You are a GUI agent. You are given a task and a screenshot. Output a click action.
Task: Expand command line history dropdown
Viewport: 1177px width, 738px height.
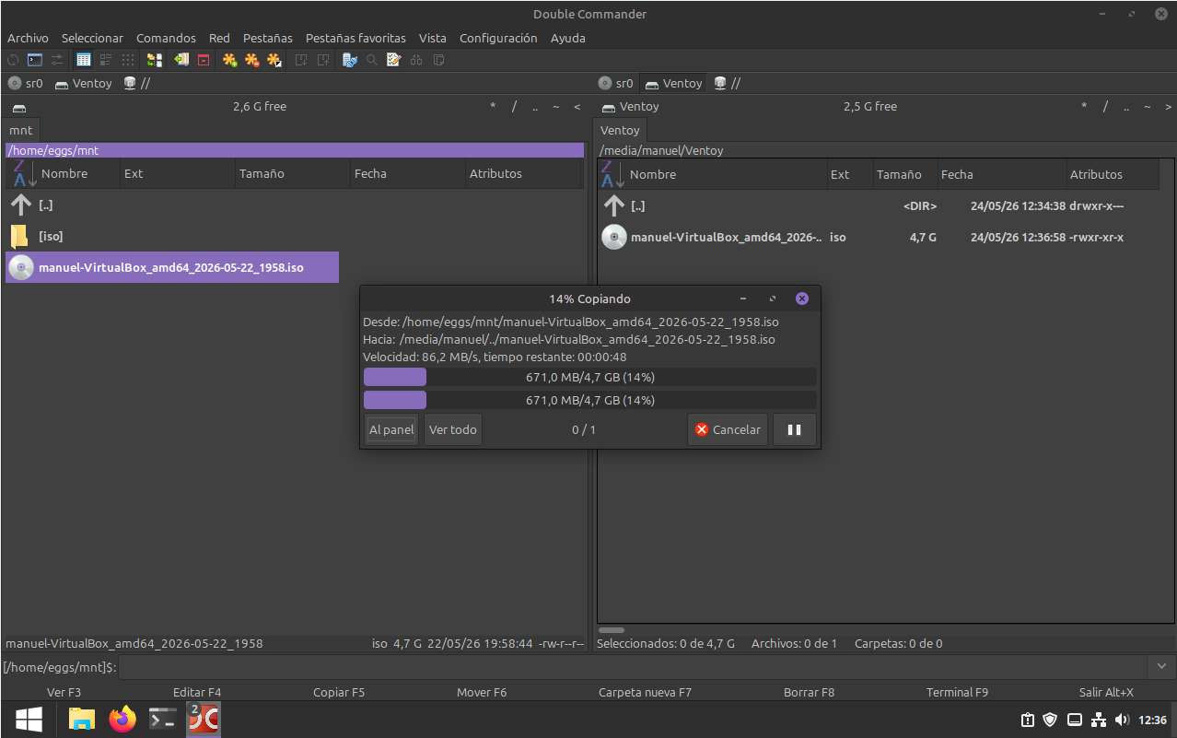point(1161,666)
